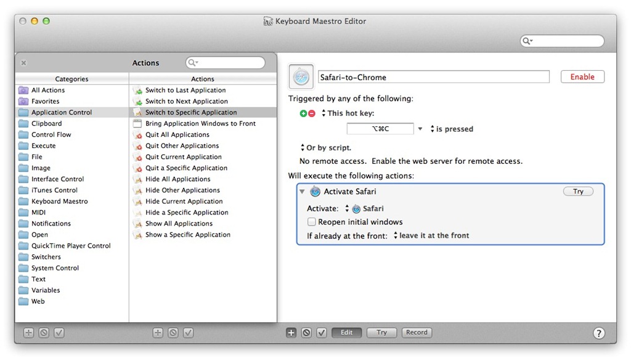
Task: Open the Favorites category
Action: click(45, 101)
